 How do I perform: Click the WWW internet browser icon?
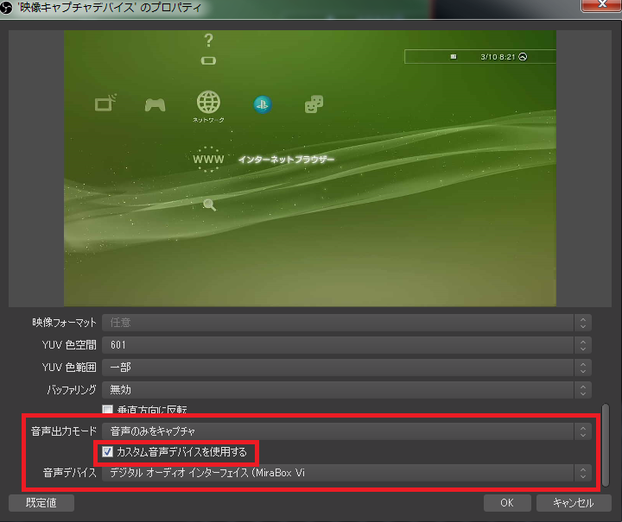(208, 160)
